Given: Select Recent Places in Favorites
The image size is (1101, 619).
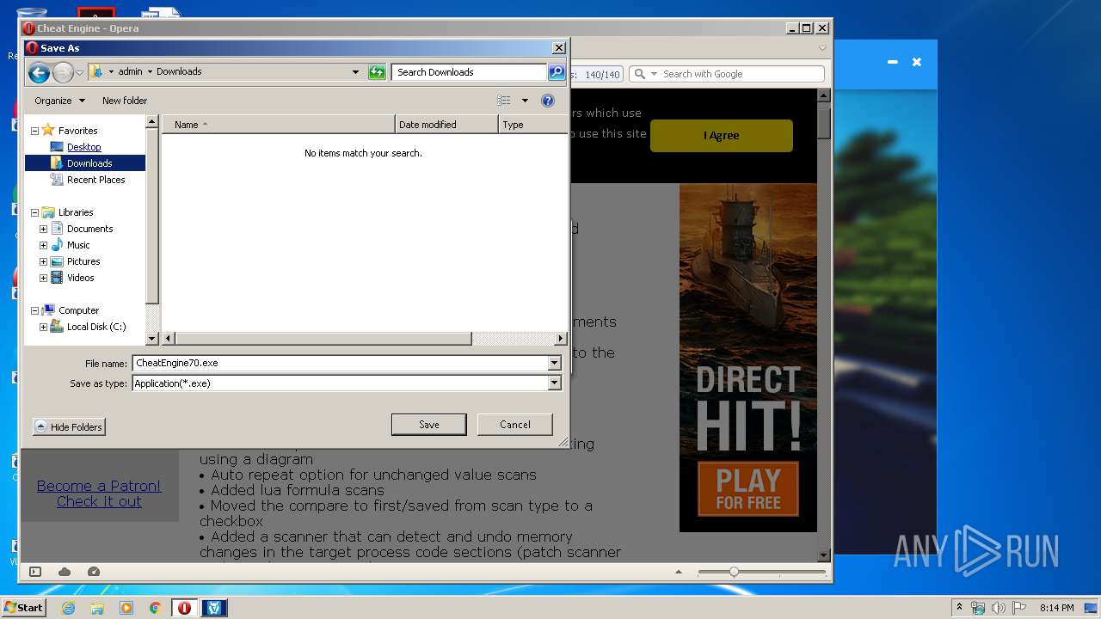Looking at the screenshot, I should 95,180.
